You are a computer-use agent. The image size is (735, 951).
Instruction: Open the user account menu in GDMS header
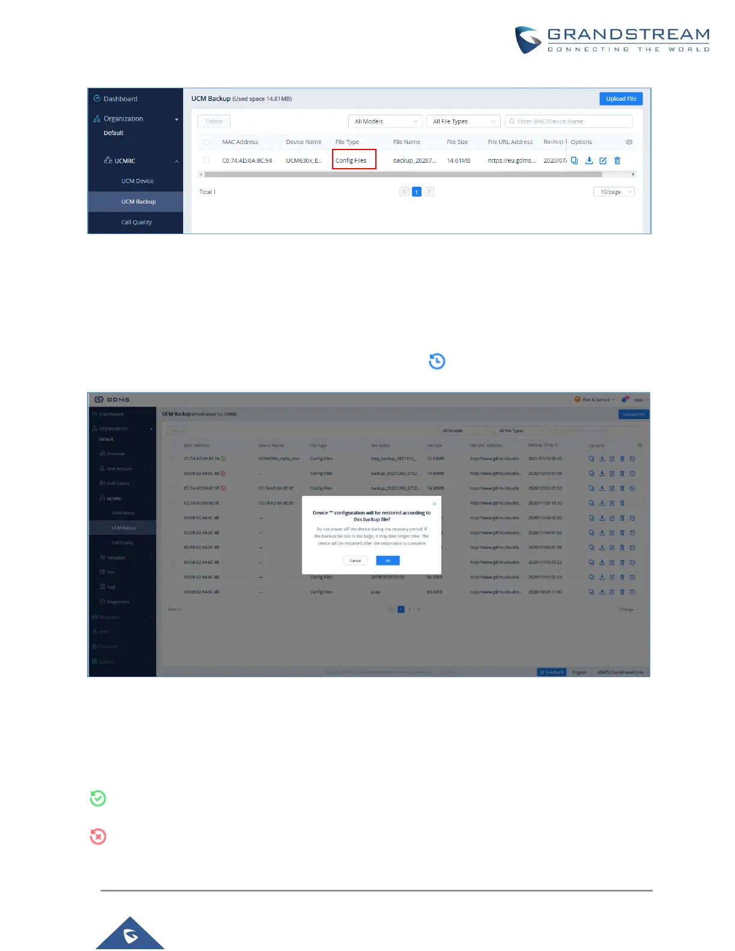tap(641, 399)
